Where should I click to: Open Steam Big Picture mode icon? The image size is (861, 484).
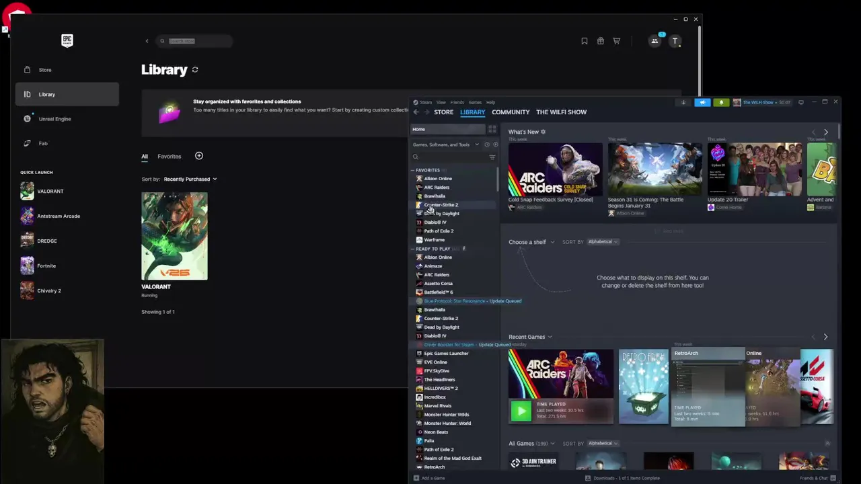point(801,102)
